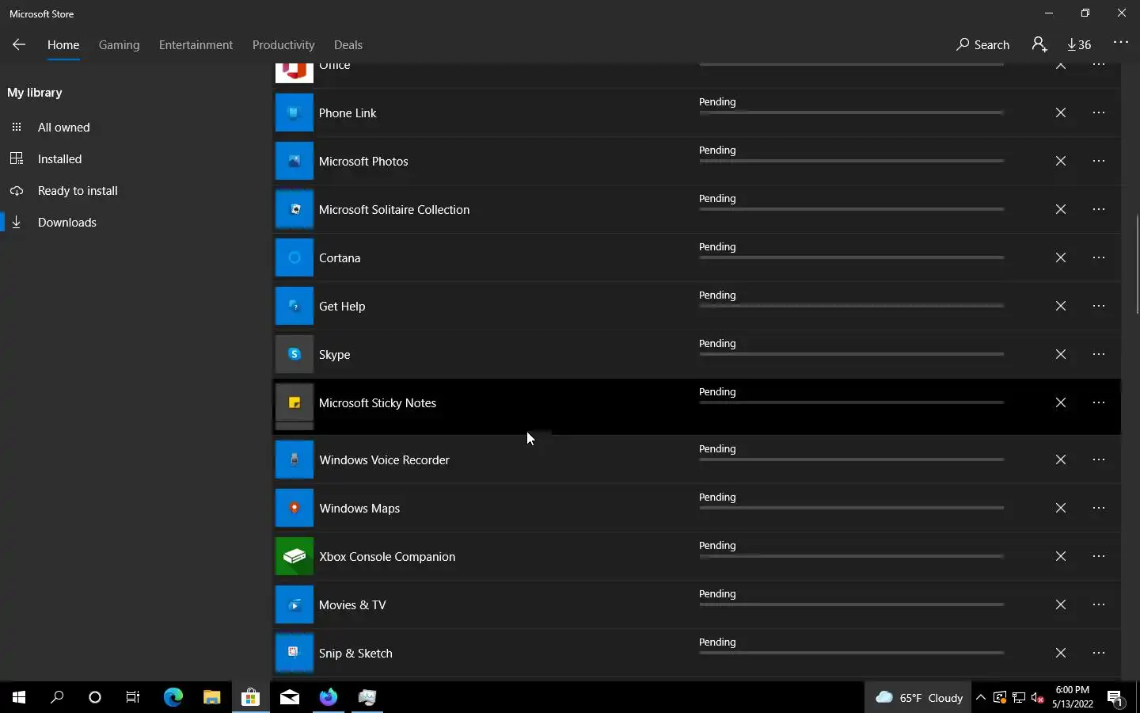
Task: Click the Xbox Console Companion name
Action: [x=387, y=557]
